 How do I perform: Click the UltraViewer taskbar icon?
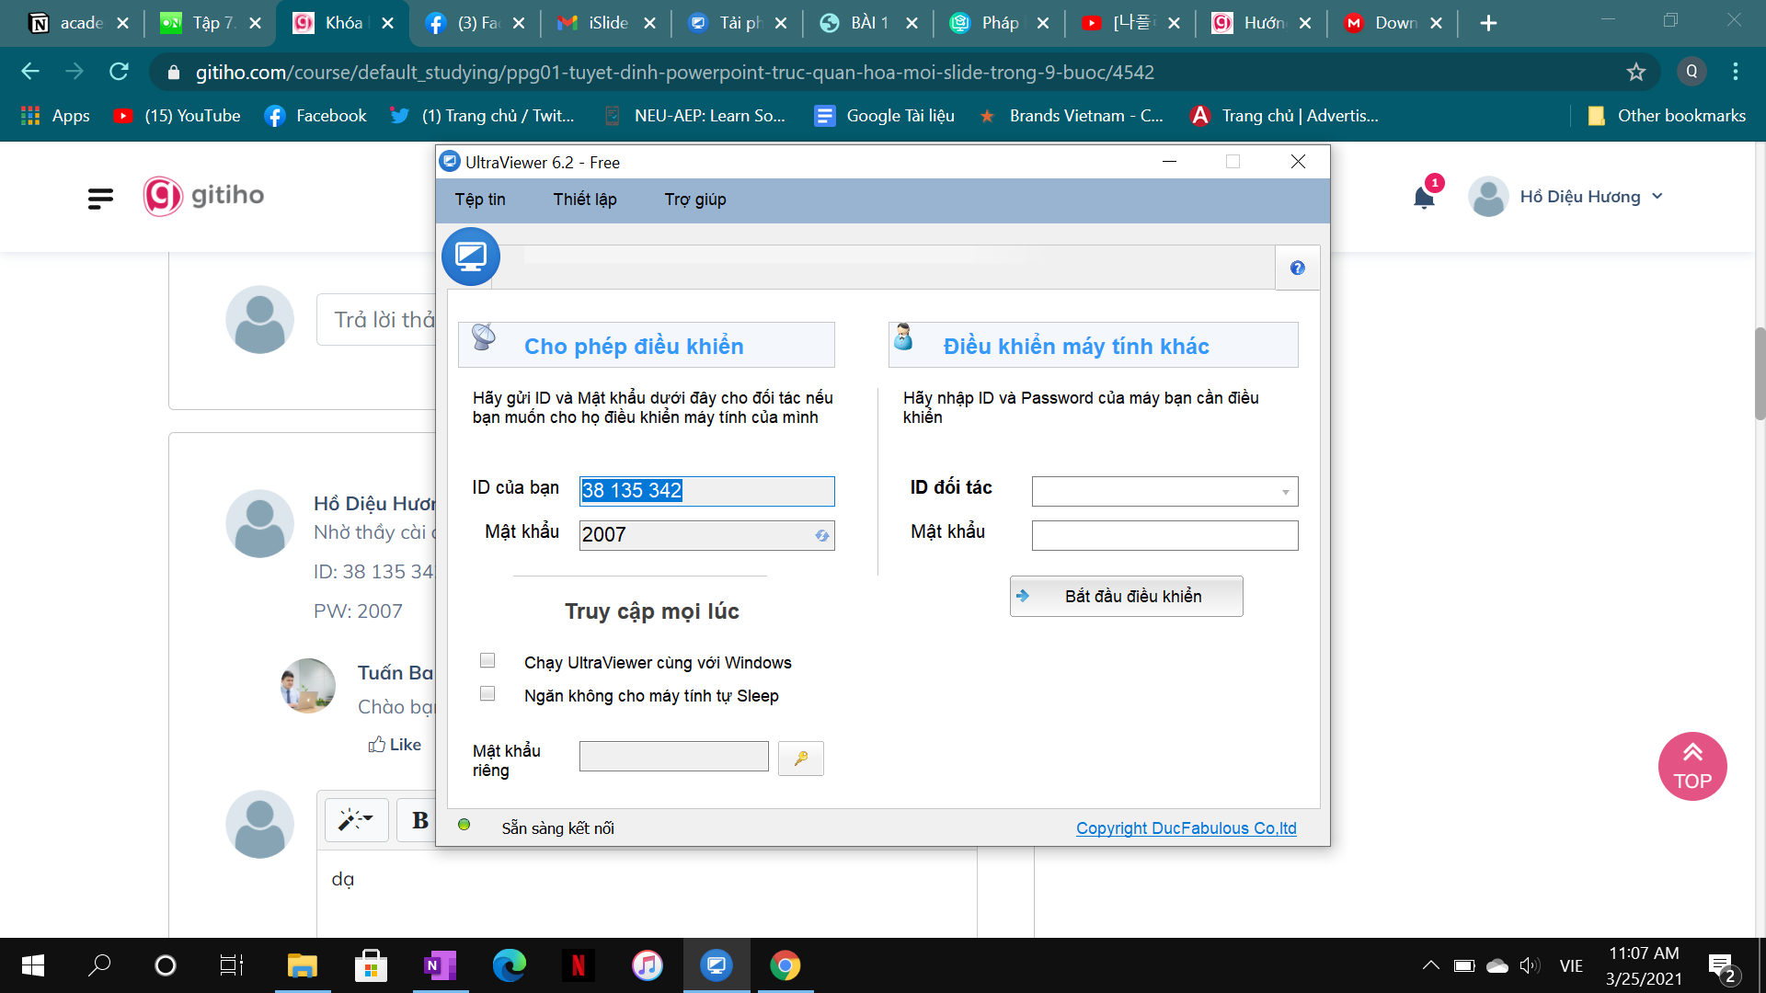tap(717, 965)
